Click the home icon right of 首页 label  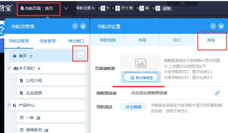[31, 56]
